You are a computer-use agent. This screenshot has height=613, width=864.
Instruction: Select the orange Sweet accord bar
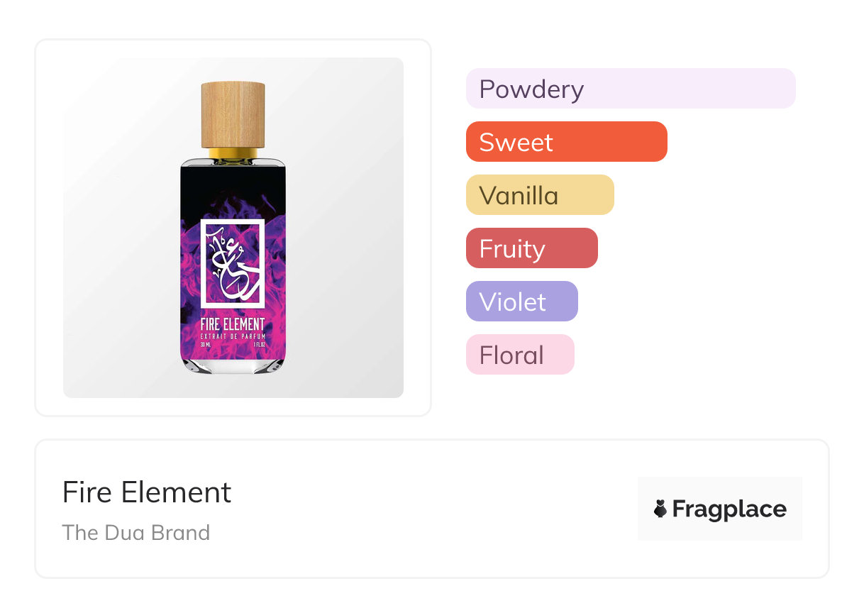click(566, 142)
